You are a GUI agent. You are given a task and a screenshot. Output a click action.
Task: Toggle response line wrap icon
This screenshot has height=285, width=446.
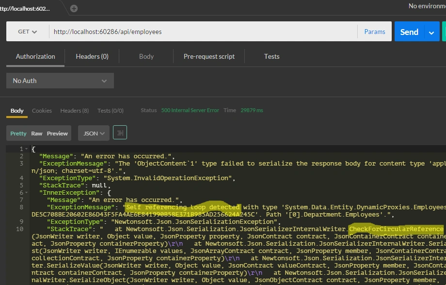(x=120, y=133)
